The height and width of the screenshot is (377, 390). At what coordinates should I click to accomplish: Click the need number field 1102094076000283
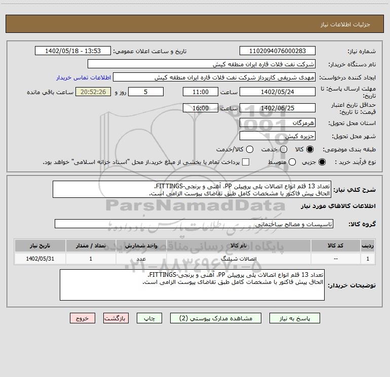click(x=278, y=51)
